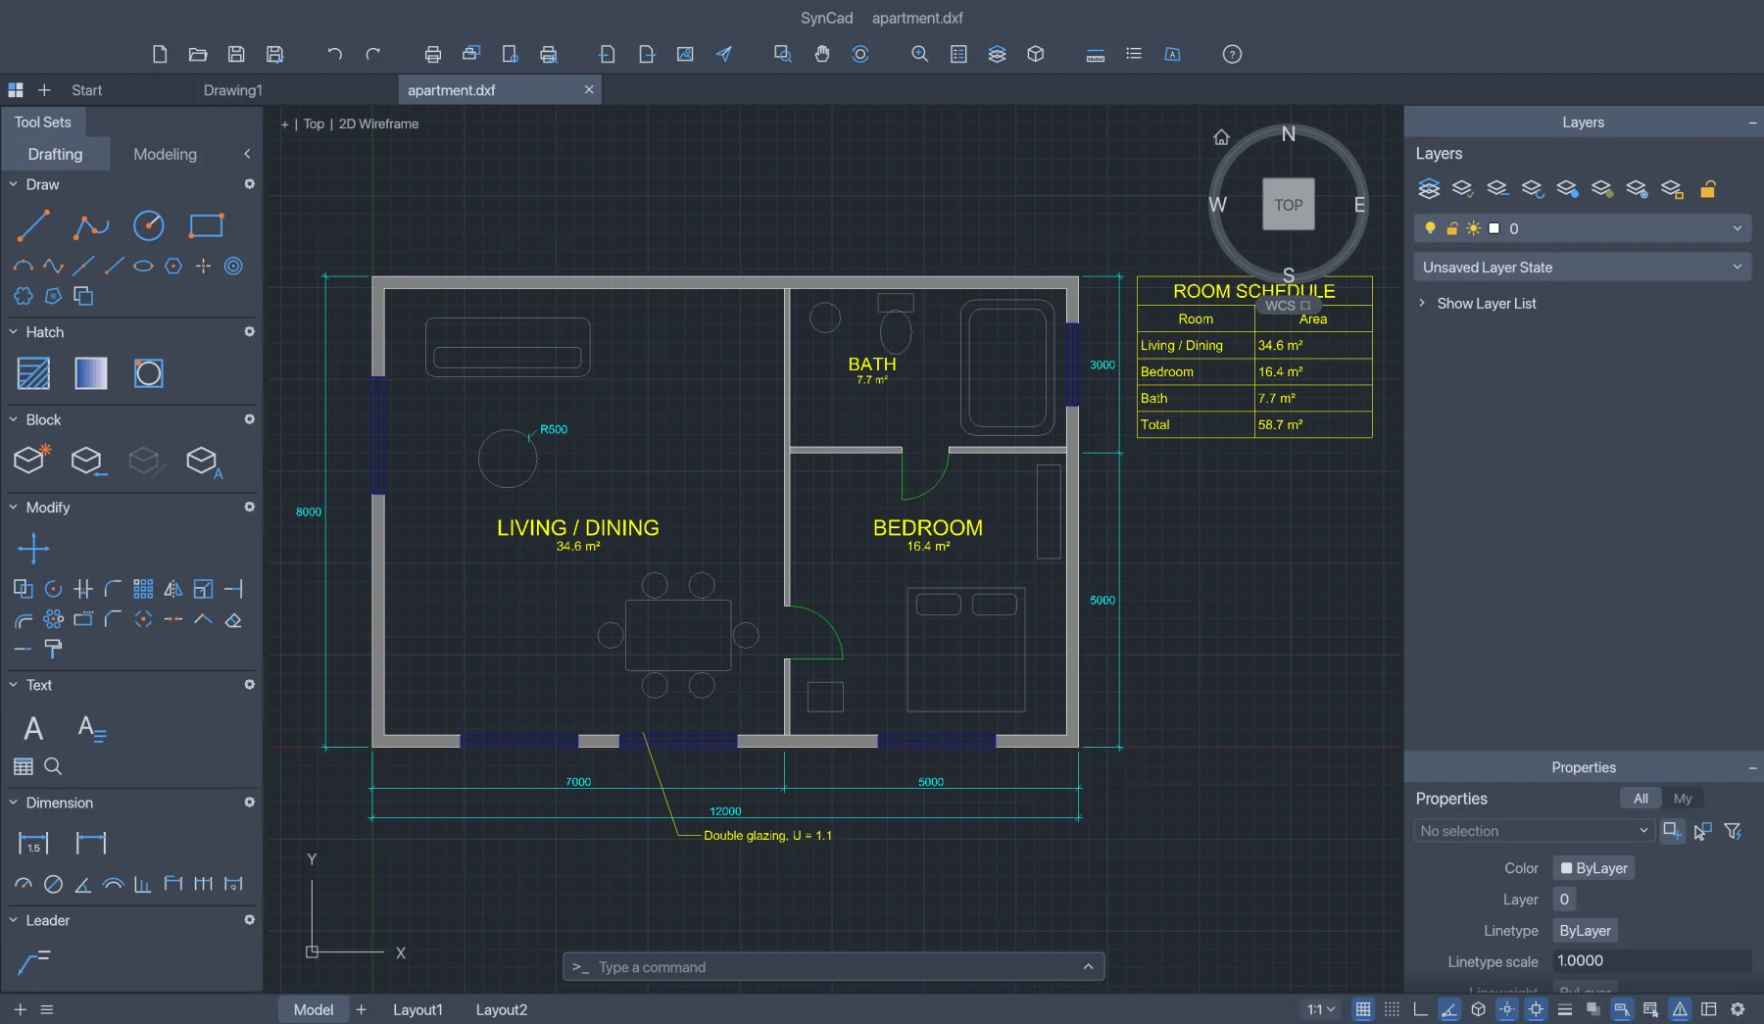Toggle layer 0 lightbulb visibility
The width and height of the screenshot is (1764, 1024).
tap(1430, 228)
